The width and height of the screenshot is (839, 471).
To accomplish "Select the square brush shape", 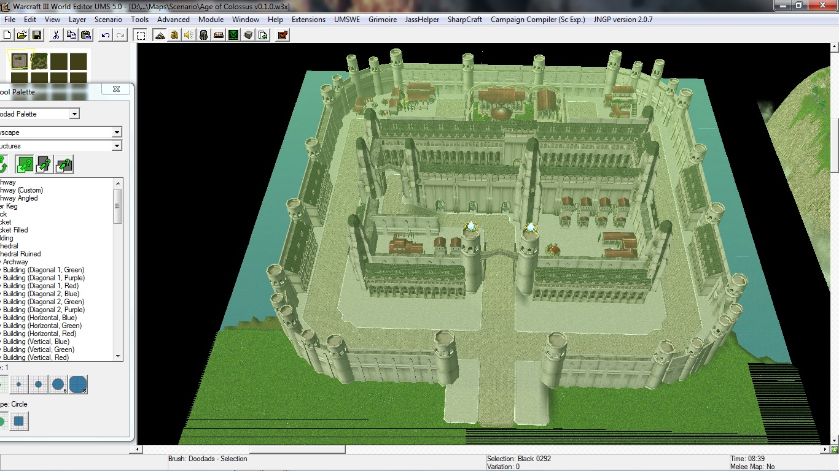I will (x=19, y=421).
